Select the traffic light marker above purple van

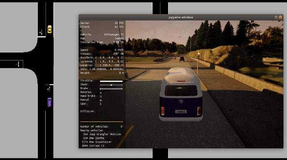tap(49, 89)
